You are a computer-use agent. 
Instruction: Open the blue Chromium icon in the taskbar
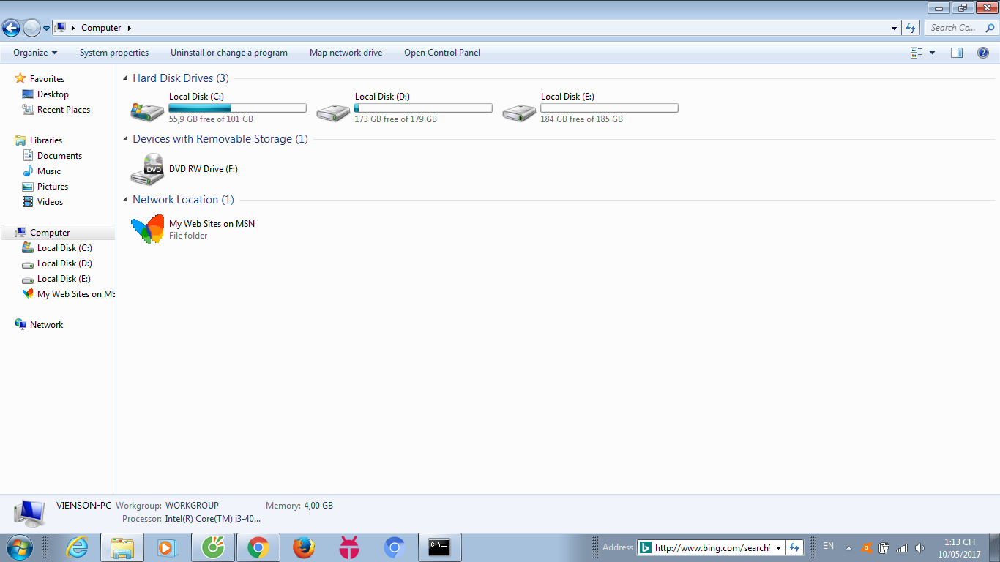(x=395, y=547)
